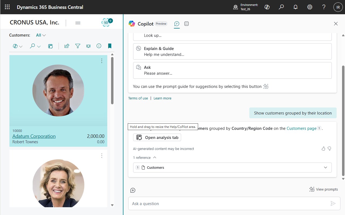This screenshot has height=215, width=345.
Task: Open the IR user account menu
Action: coord(338,7)
